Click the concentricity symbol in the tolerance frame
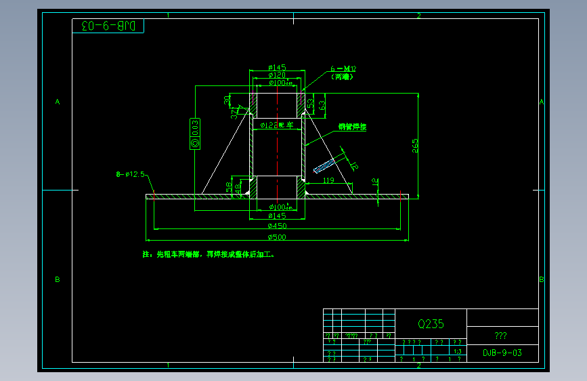587x381 pixels. [195, 143]
